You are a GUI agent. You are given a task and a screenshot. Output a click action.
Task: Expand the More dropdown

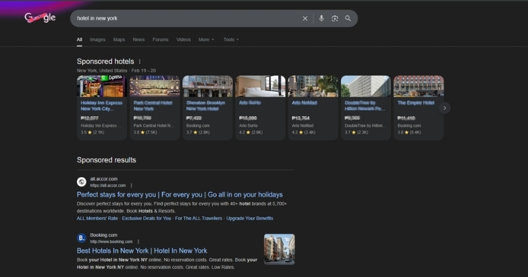[x=206, y=39]
